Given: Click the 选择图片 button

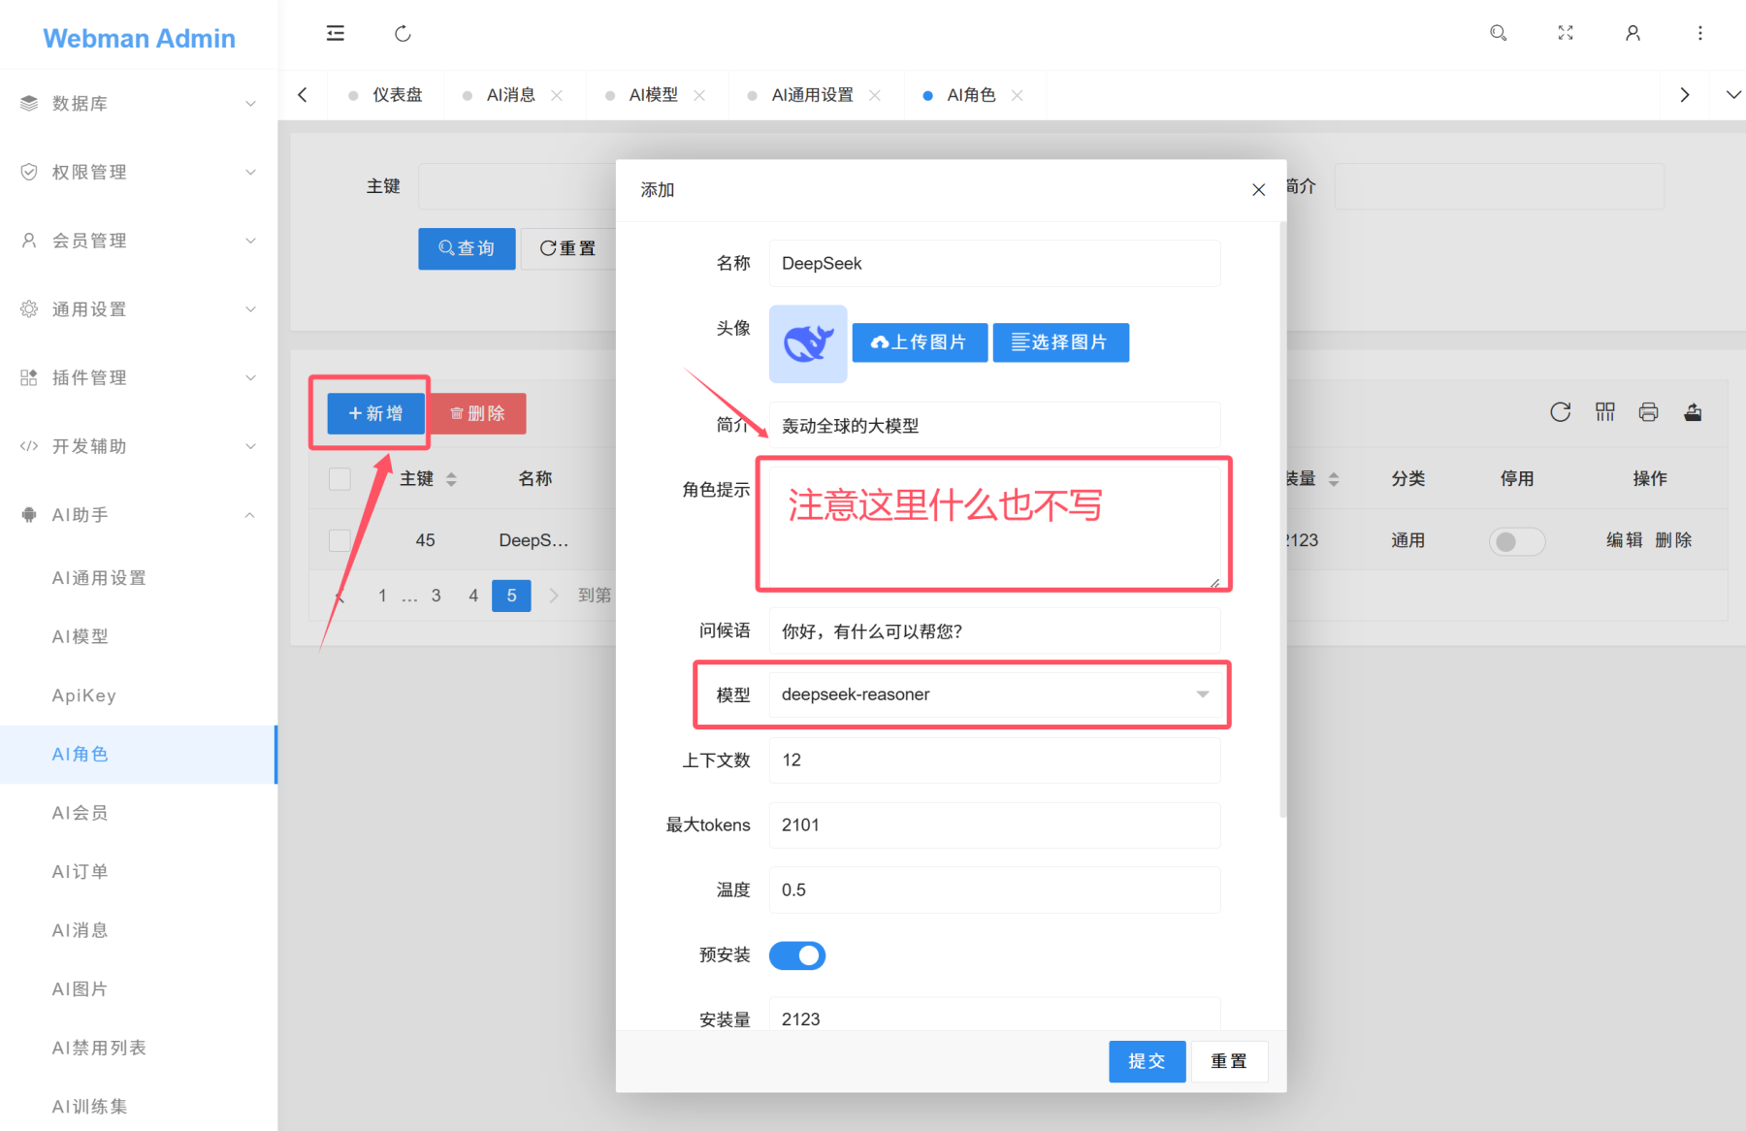Looking at the screenshot, I should coord(1061,342).
